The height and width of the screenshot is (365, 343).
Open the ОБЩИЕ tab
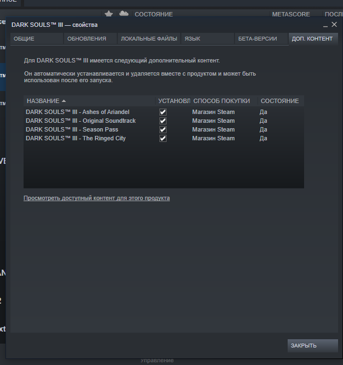[37, 39]
